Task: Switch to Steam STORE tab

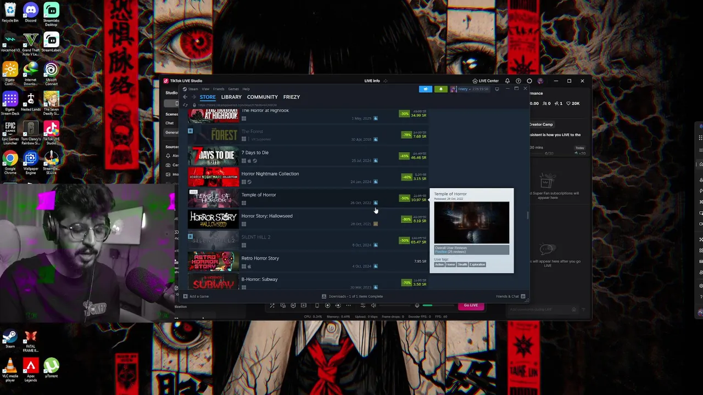Action: [x=208, y=97]
